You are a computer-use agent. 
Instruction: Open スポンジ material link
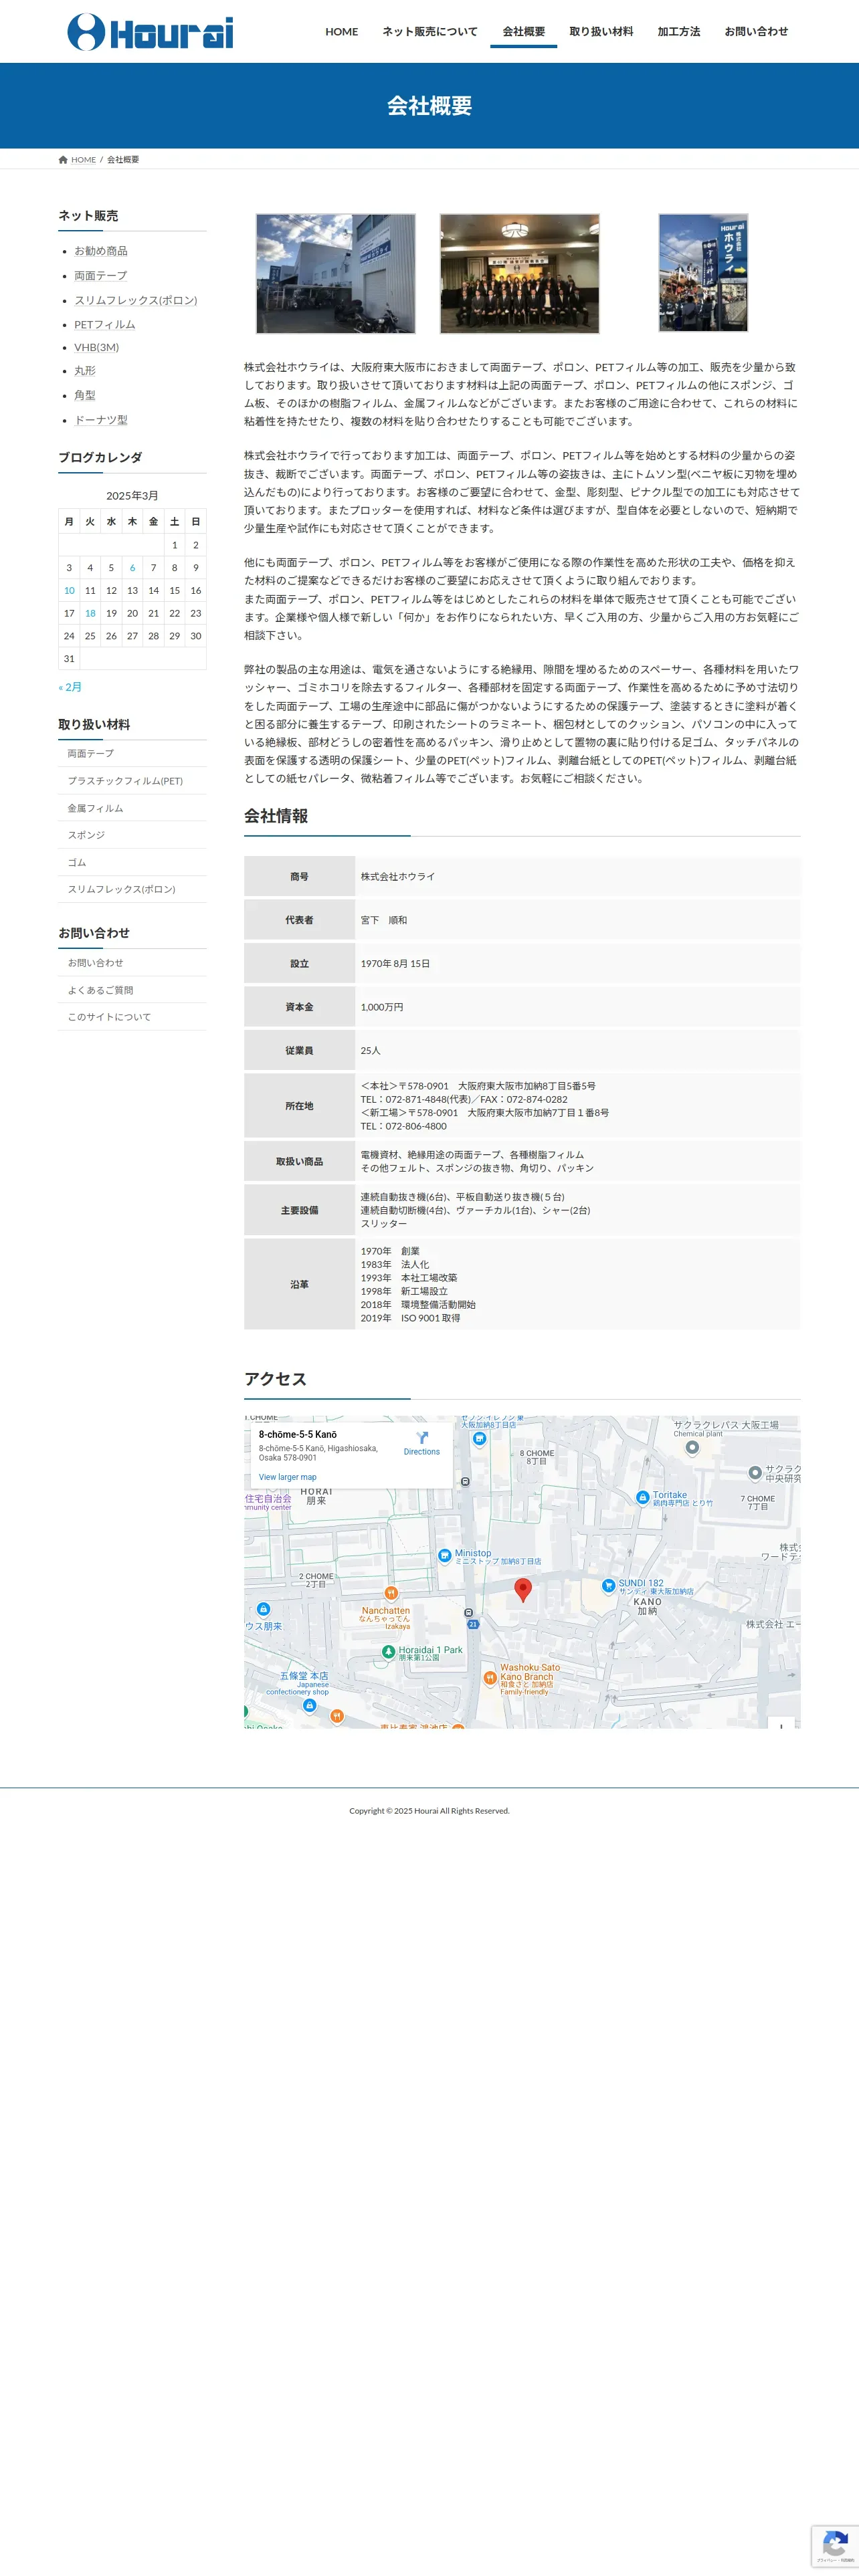pyautogui.click(x=132, y=835)
